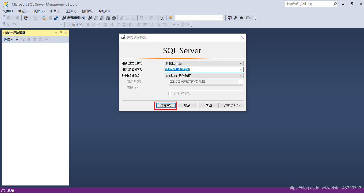This screenshot has height=193, width=364.
Task: Click the Connect Object Explorer plug icon
Action: point(17,39)
